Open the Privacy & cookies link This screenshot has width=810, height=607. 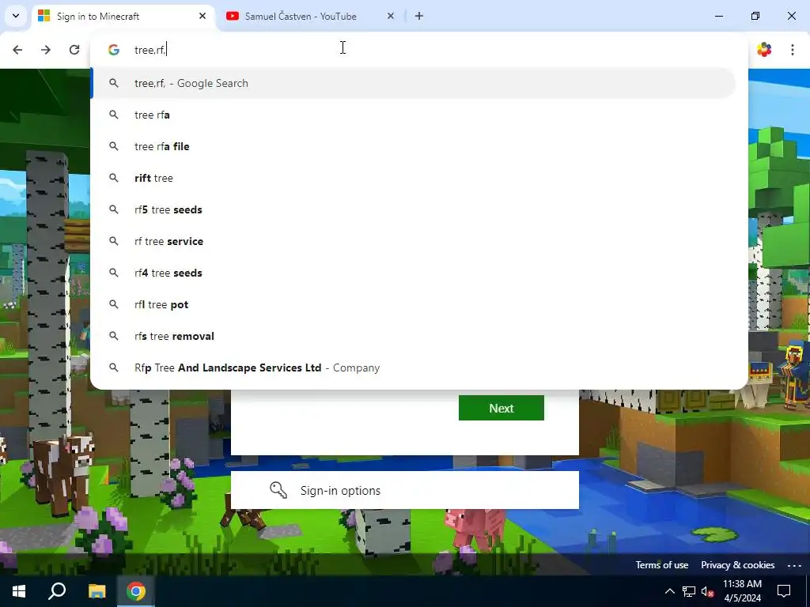[737, 564]
